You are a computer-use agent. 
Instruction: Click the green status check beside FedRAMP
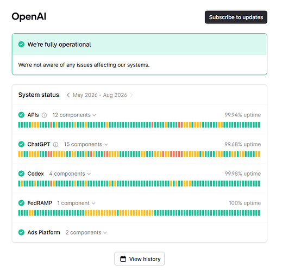(21, 203)
